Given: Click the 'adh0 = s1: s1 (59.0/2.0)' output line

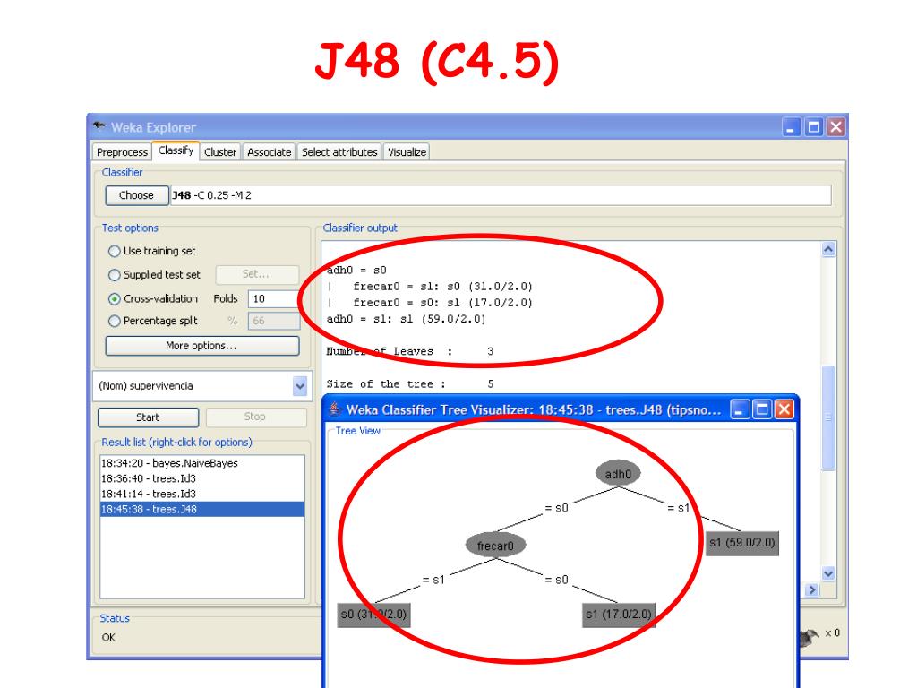Looking at the screenshot, I should tap(407, 320).
